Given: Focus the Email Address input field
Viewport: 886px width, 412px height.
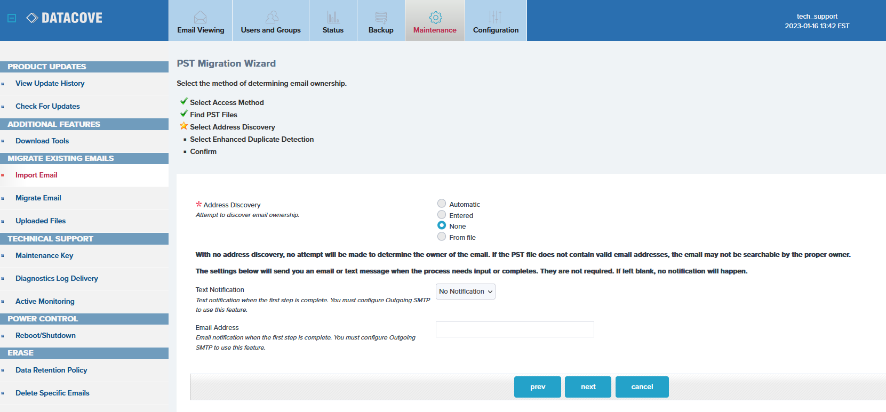Looking at the screenshot, I should tap(515, 329).
